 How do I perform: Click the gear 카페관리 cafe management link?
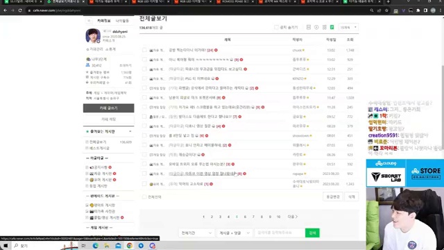[95, 49]
